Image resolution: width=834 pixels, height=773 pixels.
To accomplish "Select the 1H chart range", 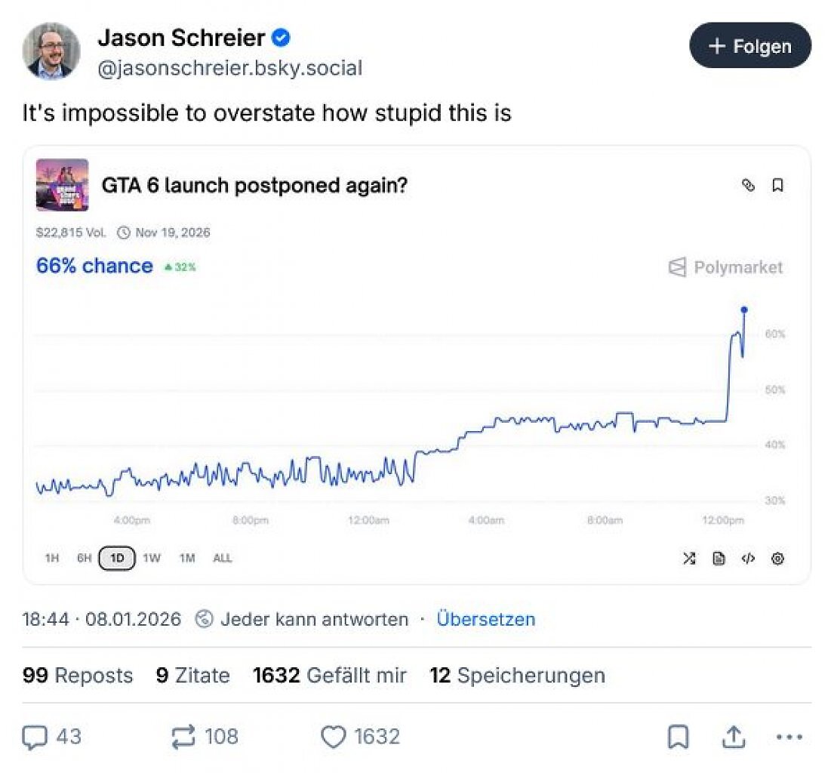I will pyautogui.click(x=52, y=558).
